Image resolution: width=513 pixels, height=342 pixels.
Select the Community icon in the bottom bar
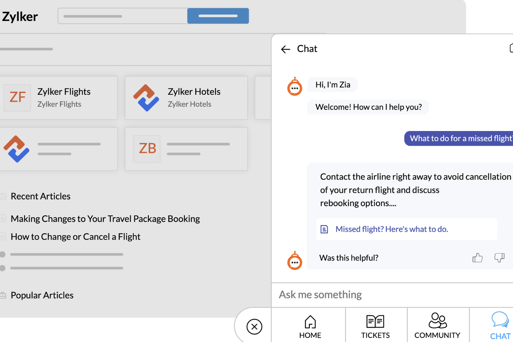[437, 321]
